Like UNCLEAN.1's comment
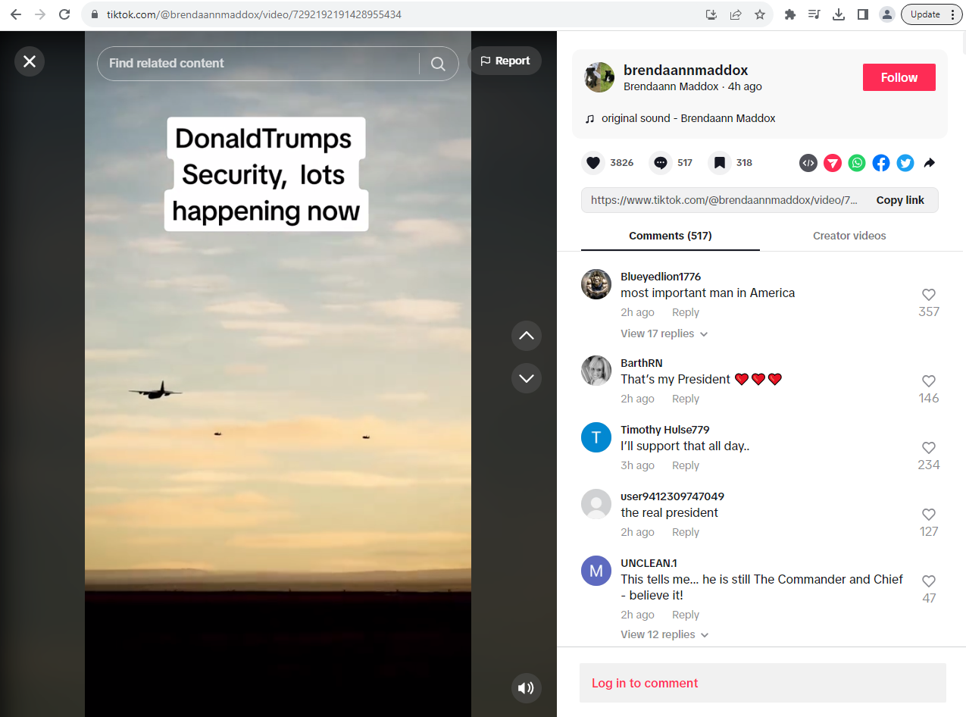Viewport: 966px width, 717px height. [x=929, y=581]
